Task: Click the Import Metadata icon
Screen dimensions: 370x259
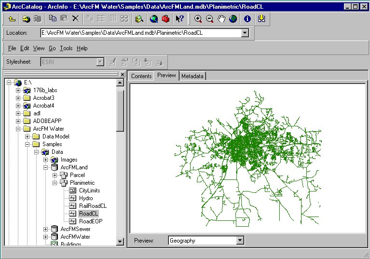Action: [x=148, y=62]
